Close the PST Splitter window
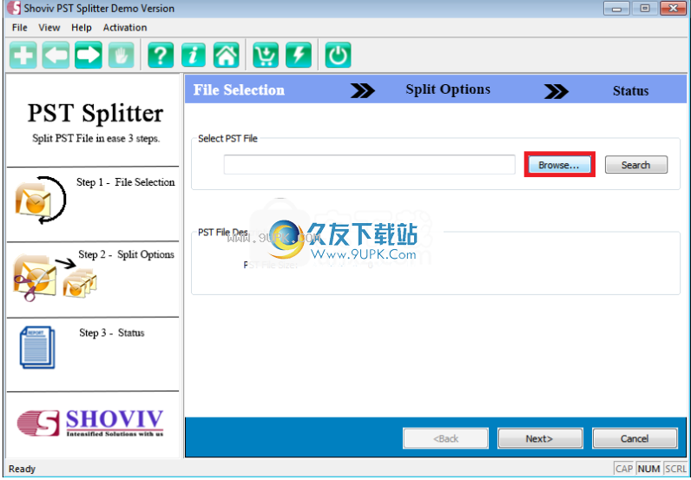 (673, 9)
